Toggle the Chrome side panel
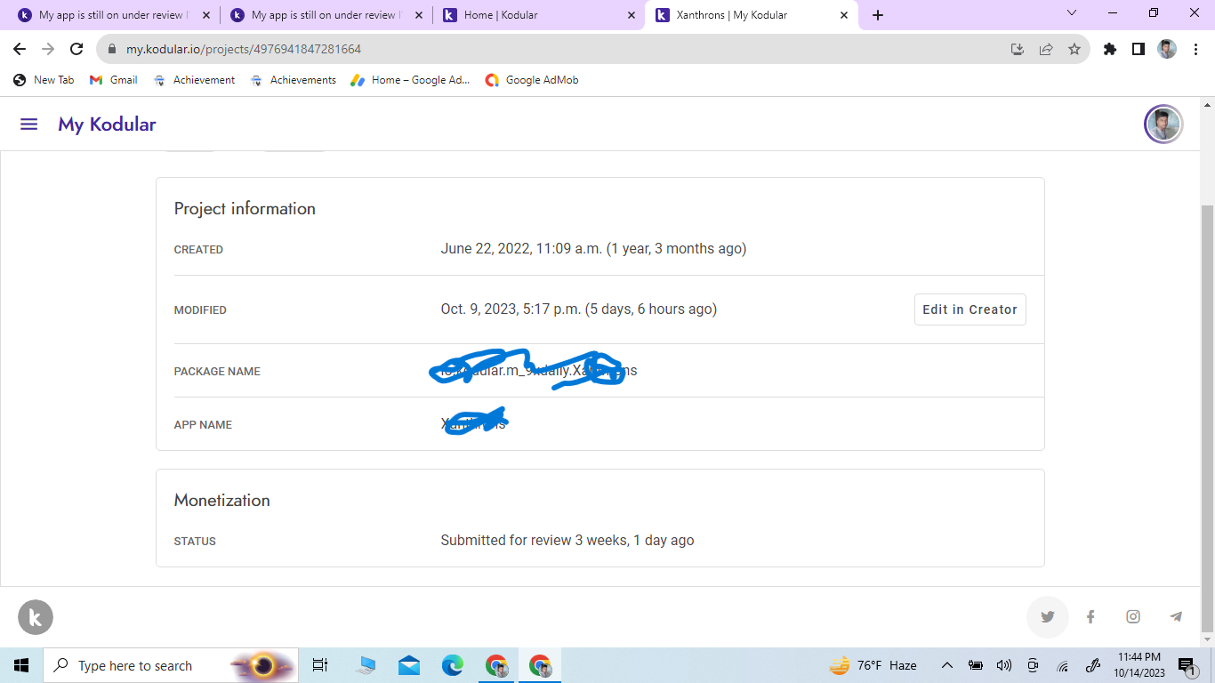The width and height of the screenshot is (1215, 683). (x=1139, y=49)
